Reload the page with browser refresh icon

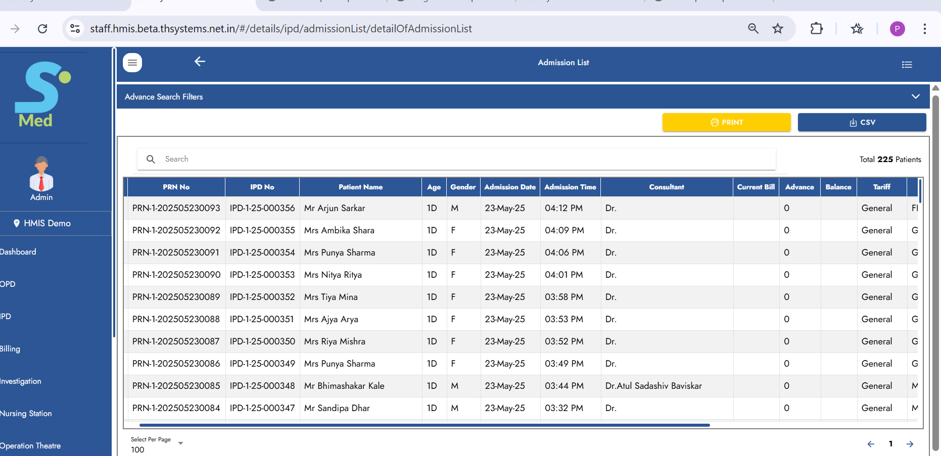tap(42, 29)
